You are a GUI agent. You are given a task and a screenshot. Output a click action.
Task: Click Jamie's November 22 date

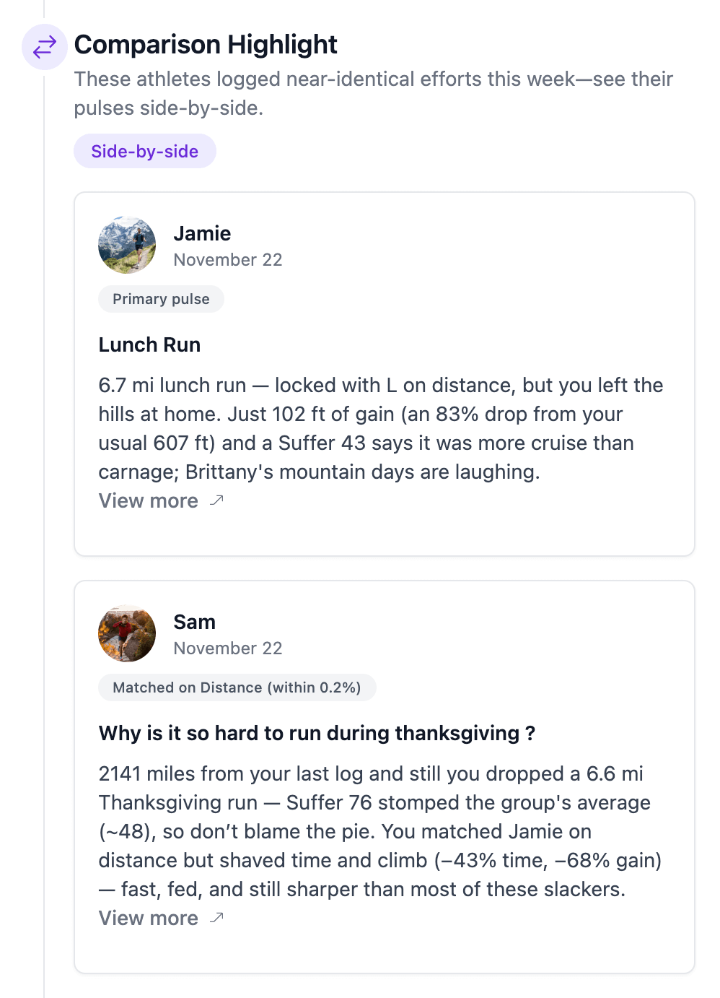pos(227,260)
